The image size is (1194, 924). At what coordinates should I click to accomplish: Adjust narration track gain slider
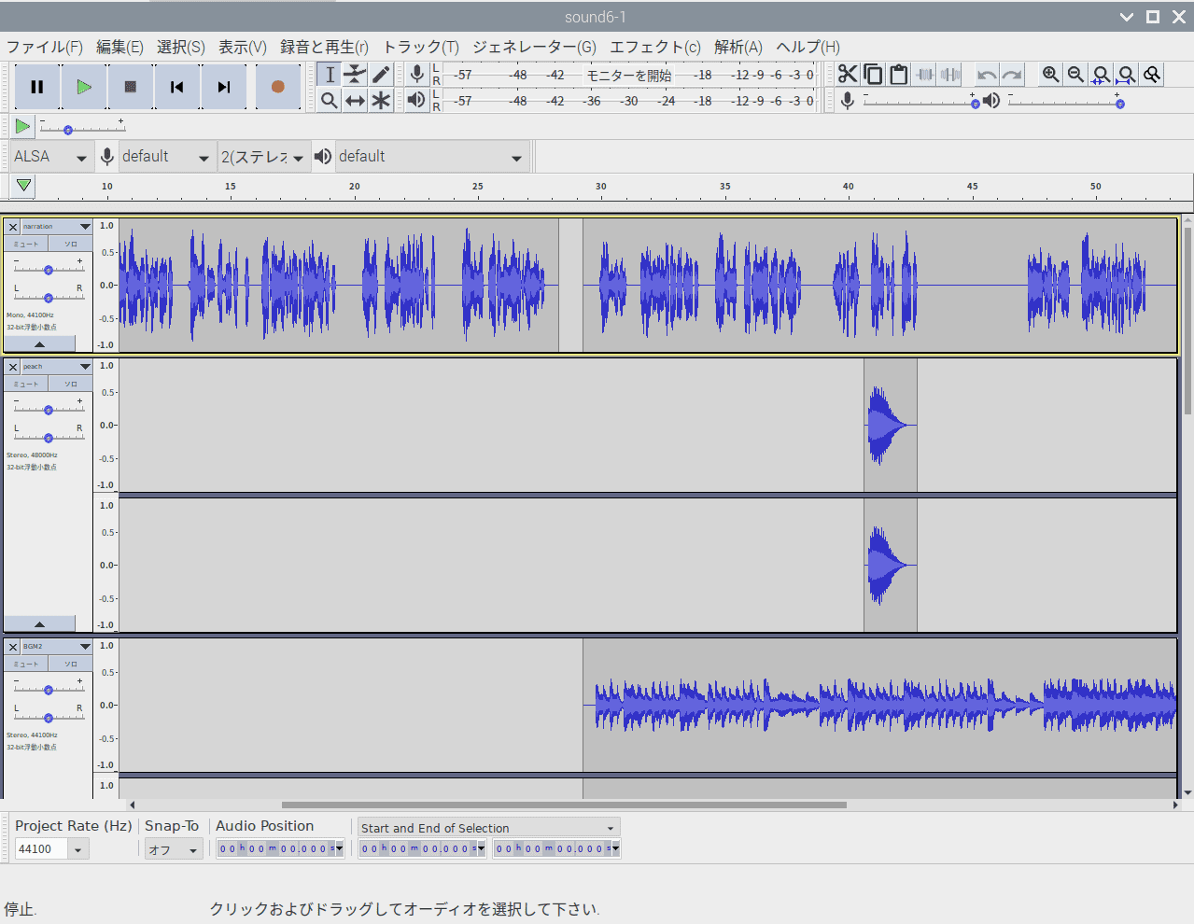pyautogui.click(x=49, y=270)
